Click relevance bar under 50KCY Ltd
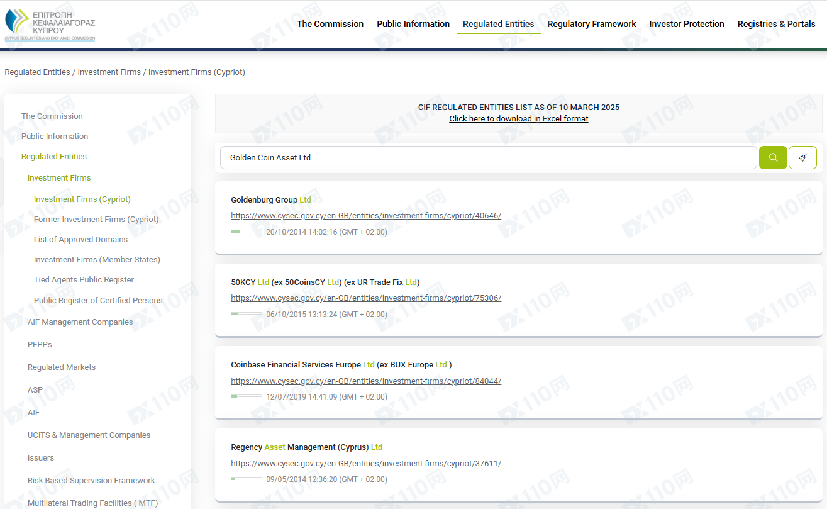 click(247, 314)
